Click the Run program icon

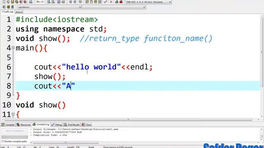(x=91, y=2)
